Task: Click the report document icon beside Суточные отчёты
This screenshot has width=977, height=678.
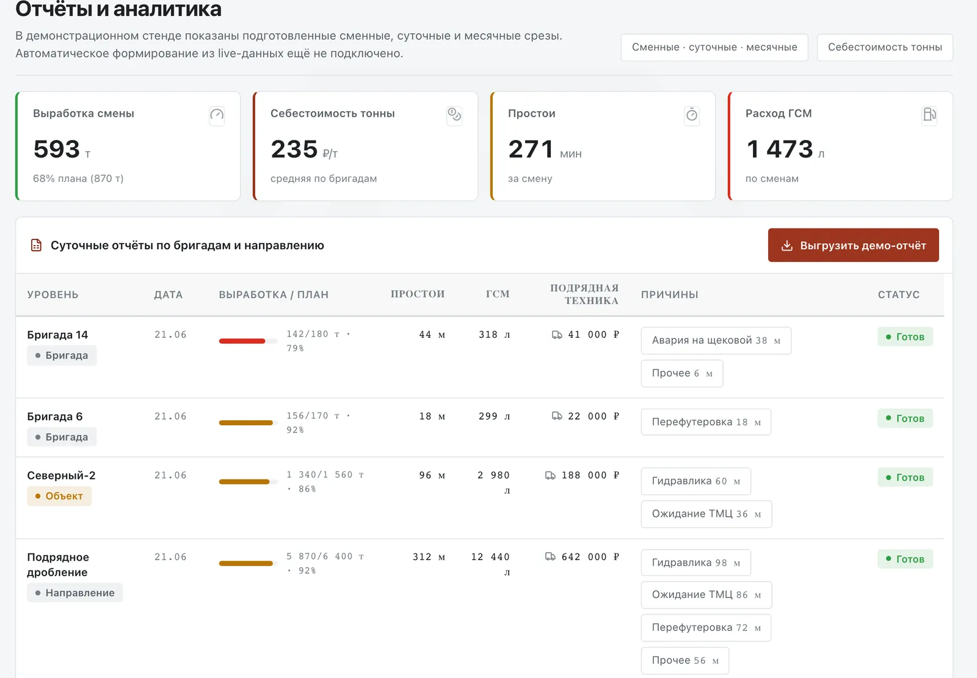Action: [37, 246]
